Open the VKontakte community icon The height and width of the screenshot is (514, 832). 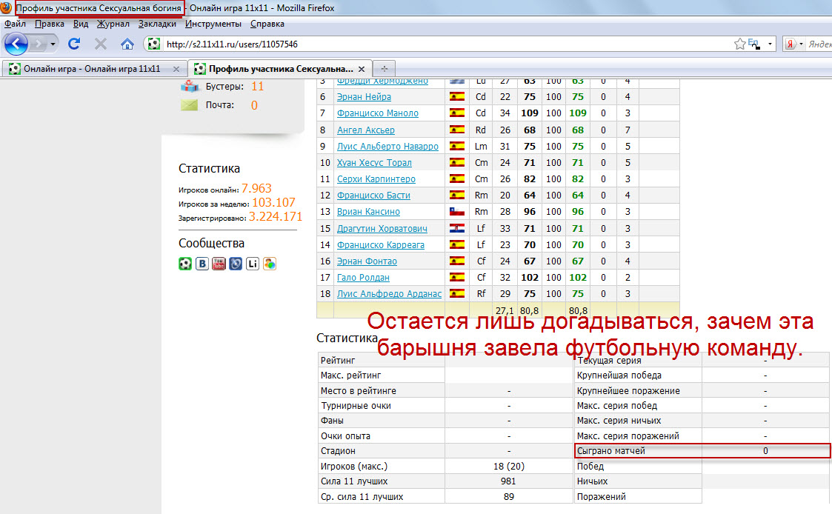coord(202,264)
